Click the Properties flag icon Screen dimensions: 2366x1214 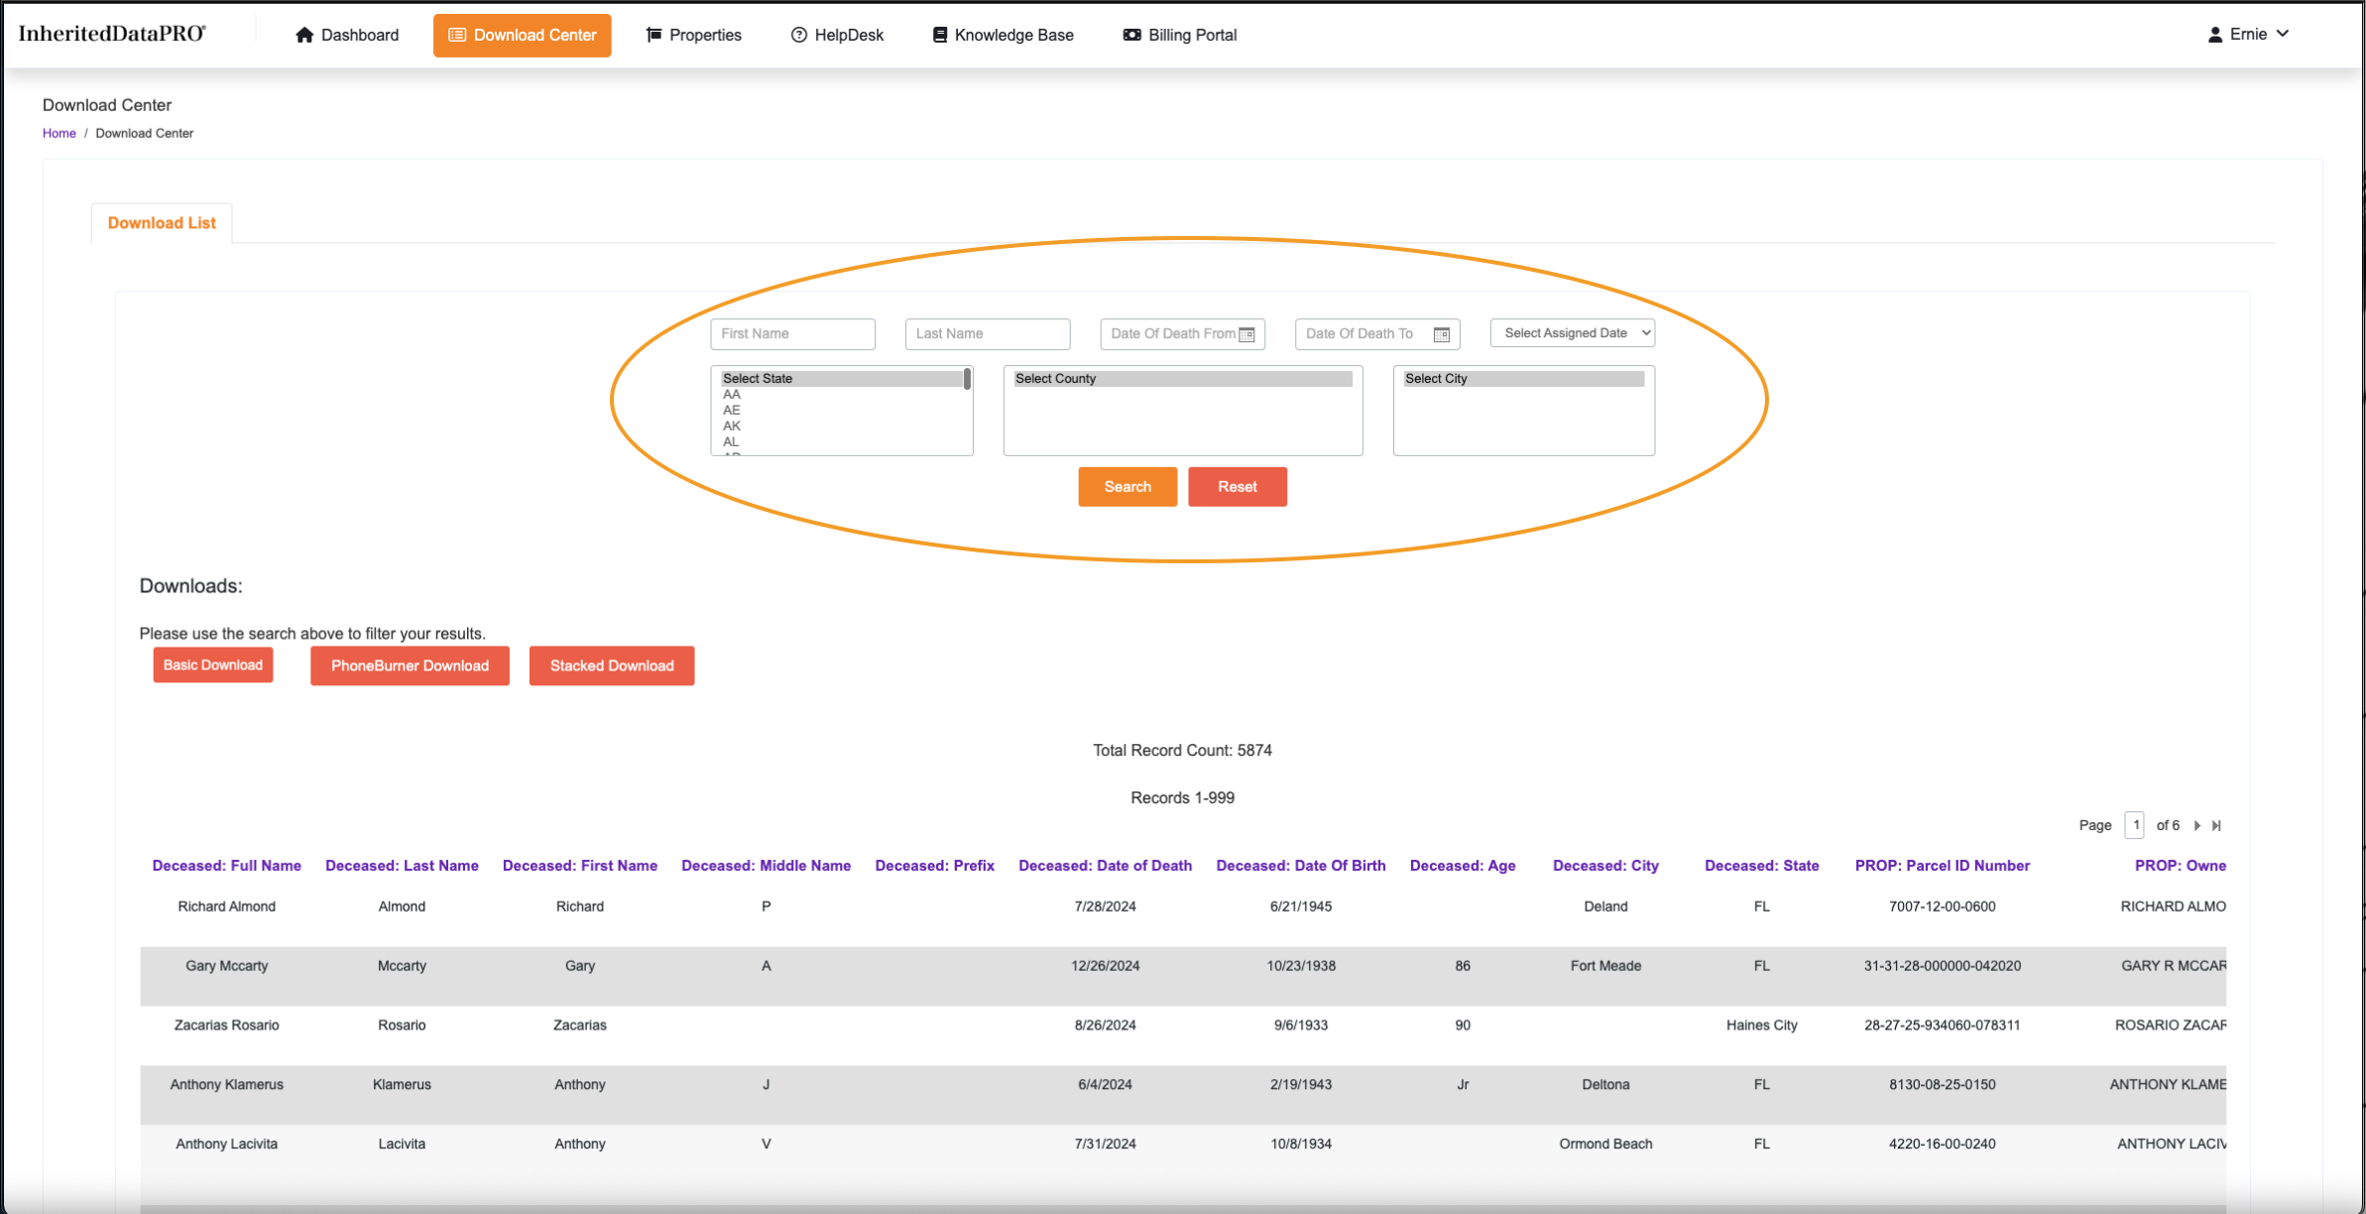[653, 35]
